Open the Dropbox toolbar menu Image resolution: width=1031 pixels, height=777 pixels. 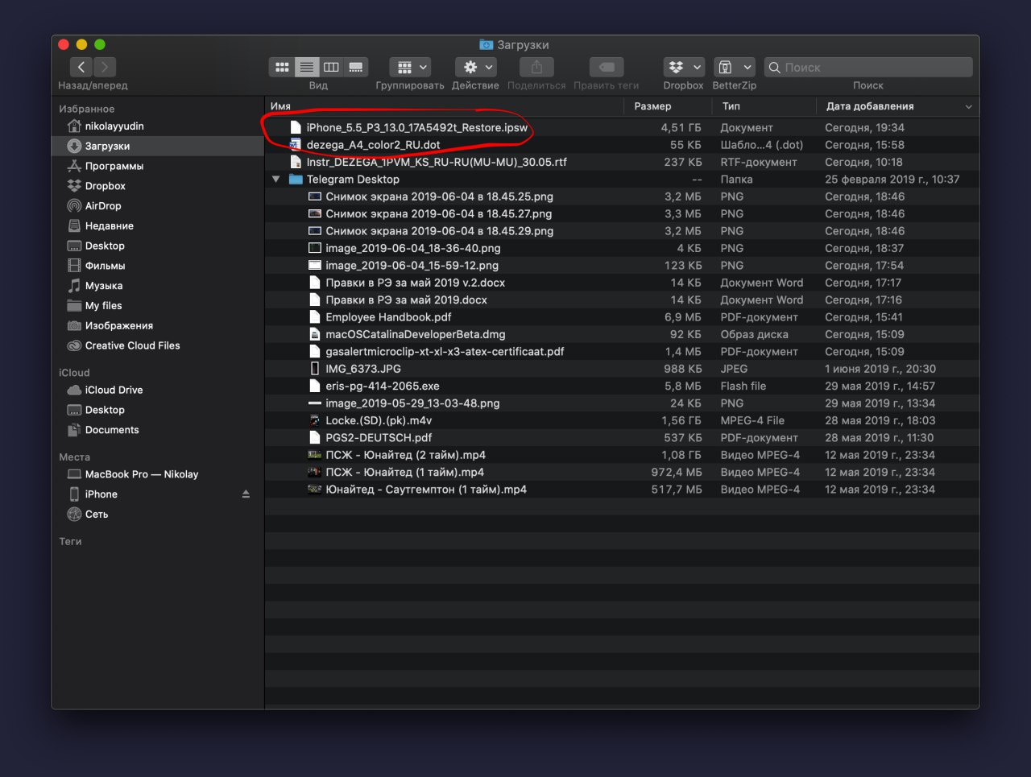pos(684,67)
